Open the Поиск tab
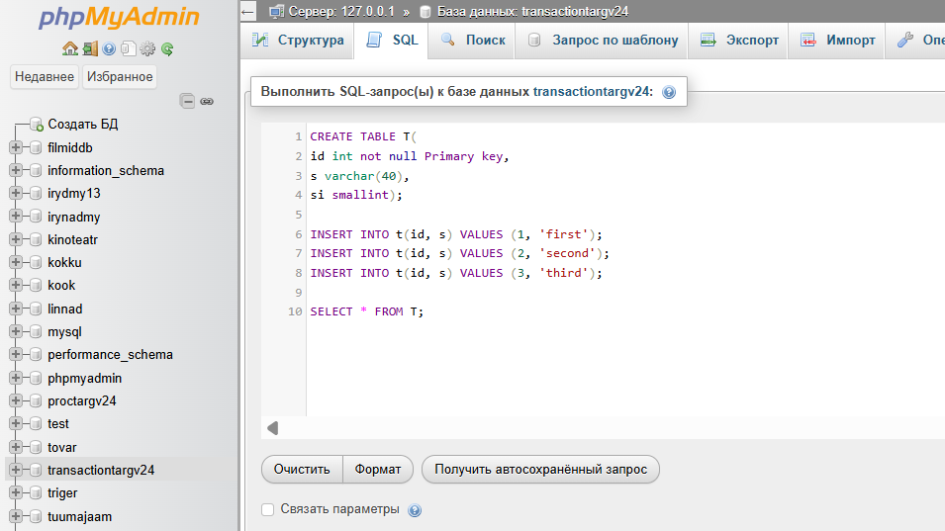Screen dimensions: 945x531 pyautogui.click(x=472, y=41)
